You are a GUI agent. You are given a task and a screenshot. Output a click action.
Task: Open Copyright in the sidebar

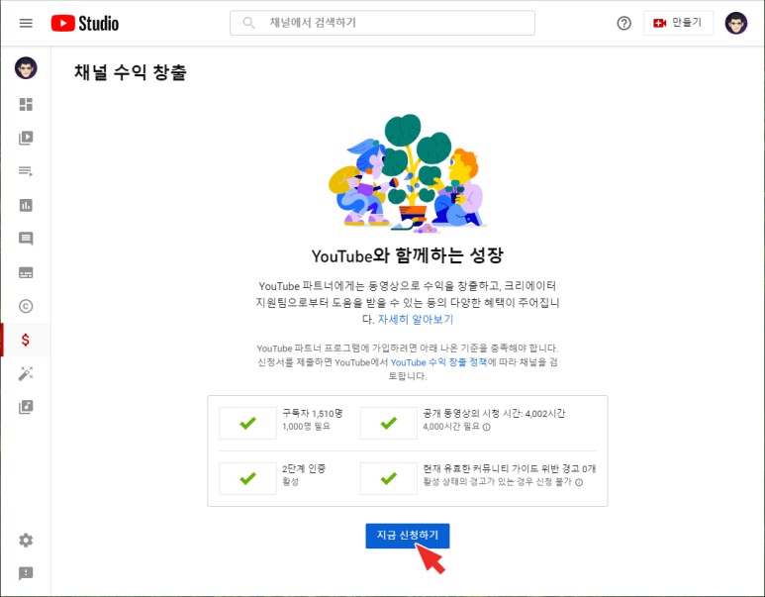tap(26, 306)
